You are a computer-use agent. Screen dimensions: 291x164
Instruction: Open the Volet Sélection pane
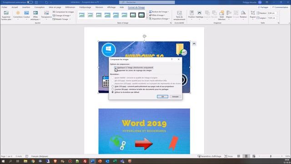click(221, 15)
